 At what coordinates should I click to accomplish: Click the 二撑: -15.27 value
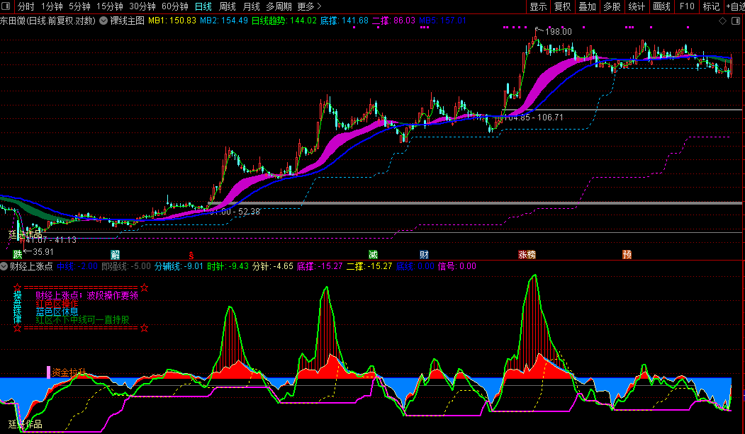click(369, 266)
